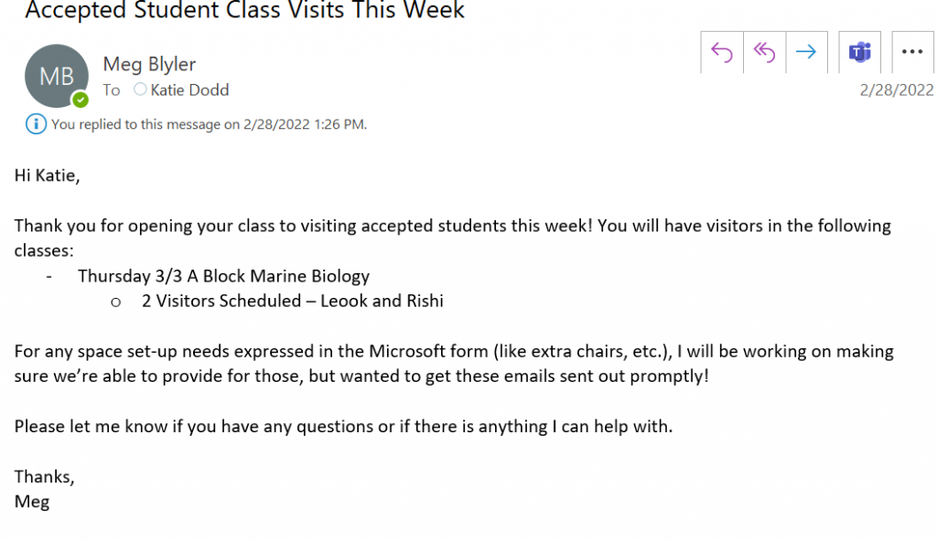Click the 'Hi Katie,' greeting line
The width and height of the screenshot is (937, 541).
(48, 175)
